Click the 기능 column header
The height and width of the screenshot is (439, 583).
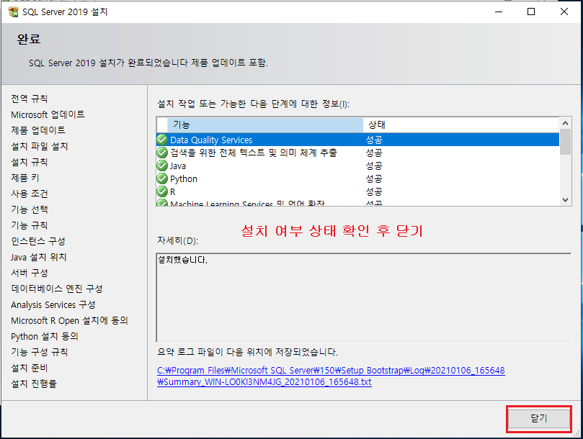tap(265, 125)
